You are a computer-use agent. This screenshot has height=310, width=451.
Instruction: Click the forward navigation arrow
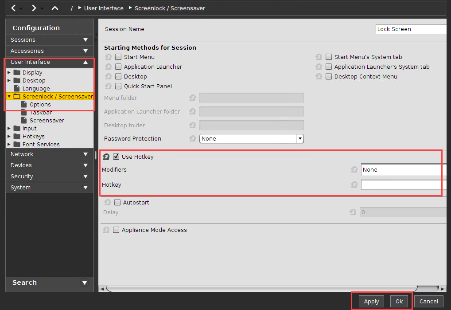34,8
